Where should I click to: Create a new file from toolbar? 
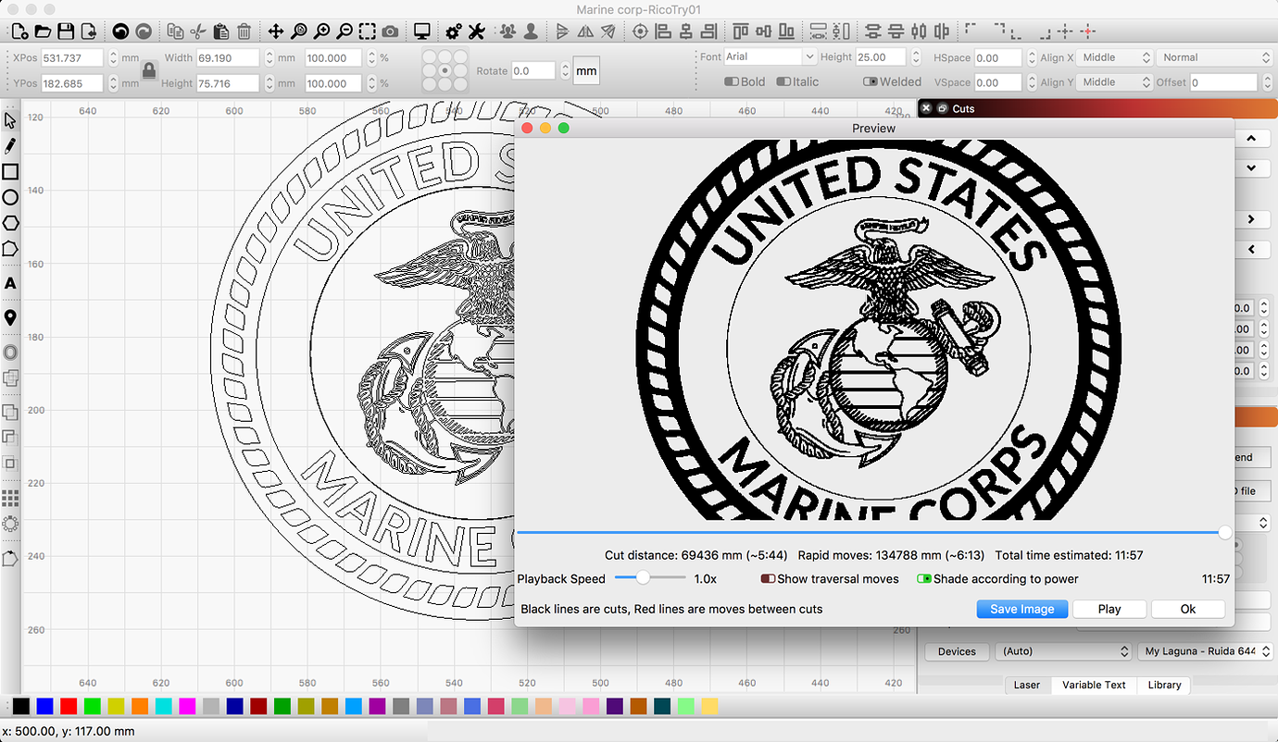(x=19, y=31)
